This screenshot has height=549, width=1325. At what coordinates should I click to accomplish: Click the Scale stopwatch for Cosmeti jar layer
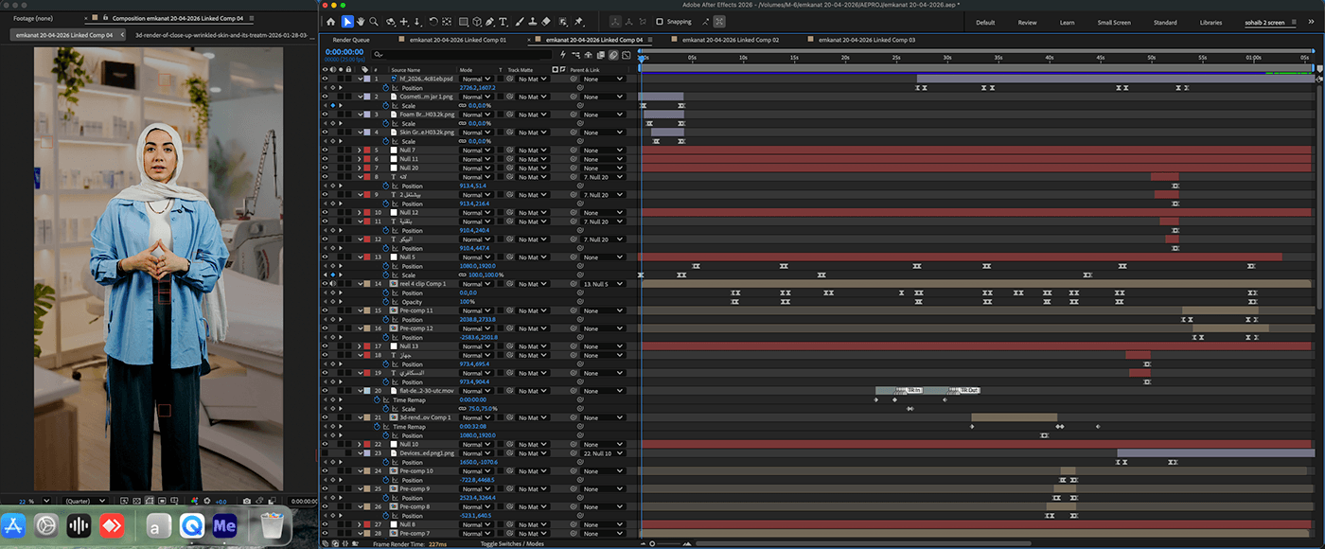[x=387, y=106]
